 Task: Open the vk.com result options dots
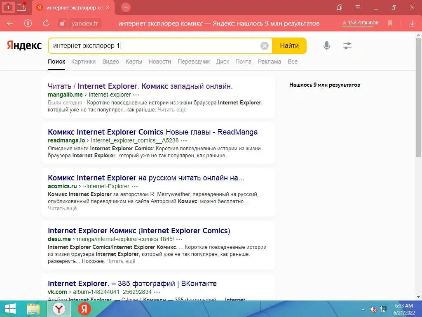157,292
